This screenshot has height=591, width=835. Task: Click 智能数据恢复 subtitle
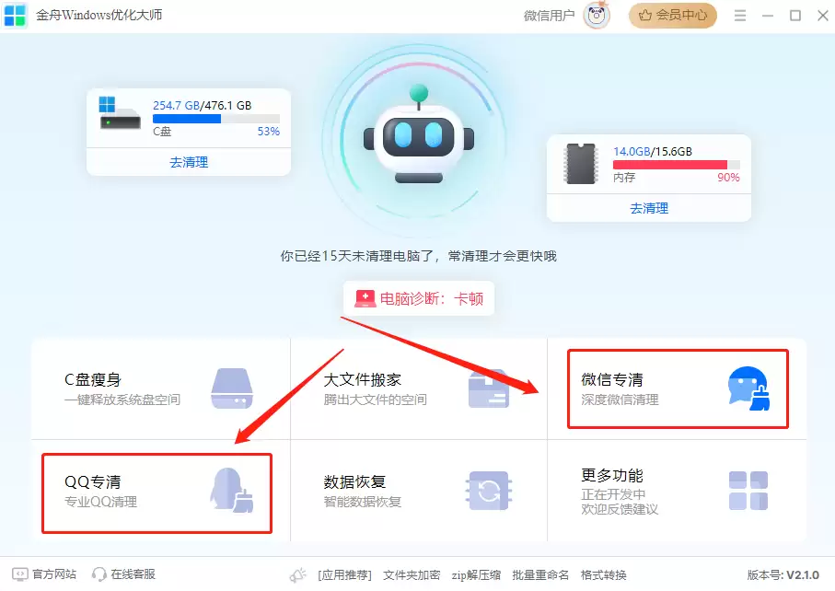362,502
